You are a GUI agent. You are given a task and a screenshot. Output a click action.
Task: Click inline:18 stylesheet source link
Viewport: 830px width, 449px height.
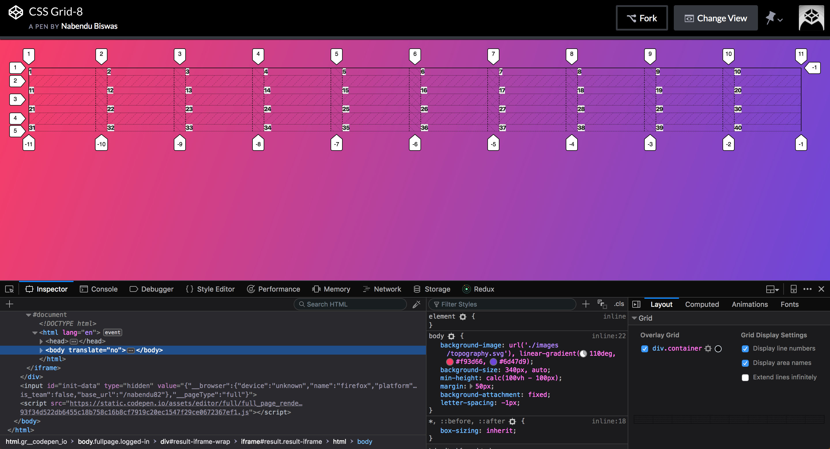pyautogui.click(x=609, y=421)
